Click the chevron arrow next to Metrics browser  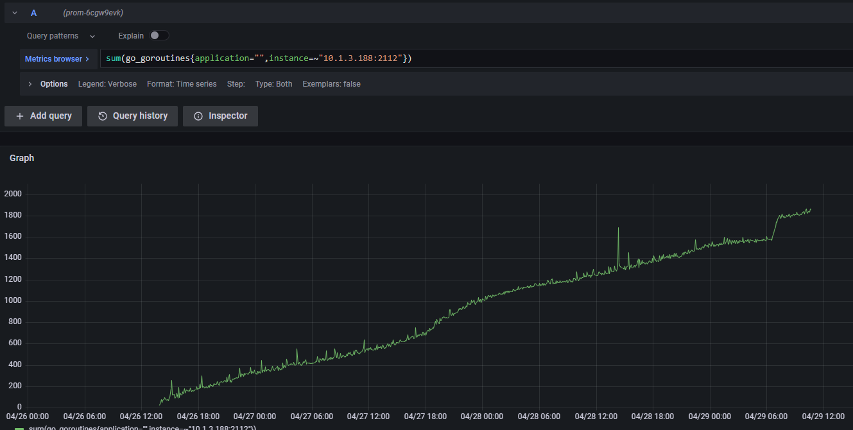pyautogui.click(x=87, y=59)
